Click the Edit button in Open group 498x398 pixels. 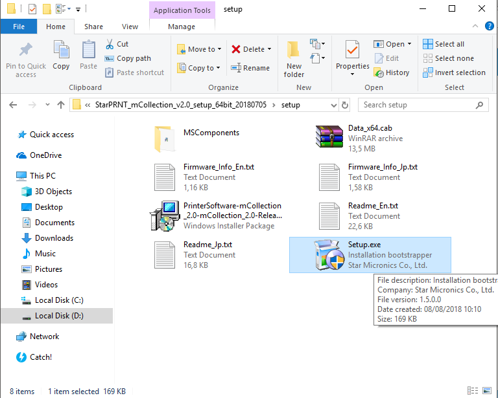pyautogui.click(x=386, y=58)
